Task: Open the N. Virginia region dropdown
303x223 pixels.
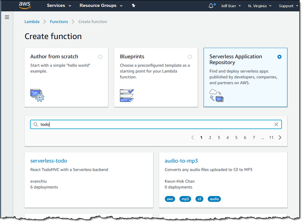Action: coord(260,6)
